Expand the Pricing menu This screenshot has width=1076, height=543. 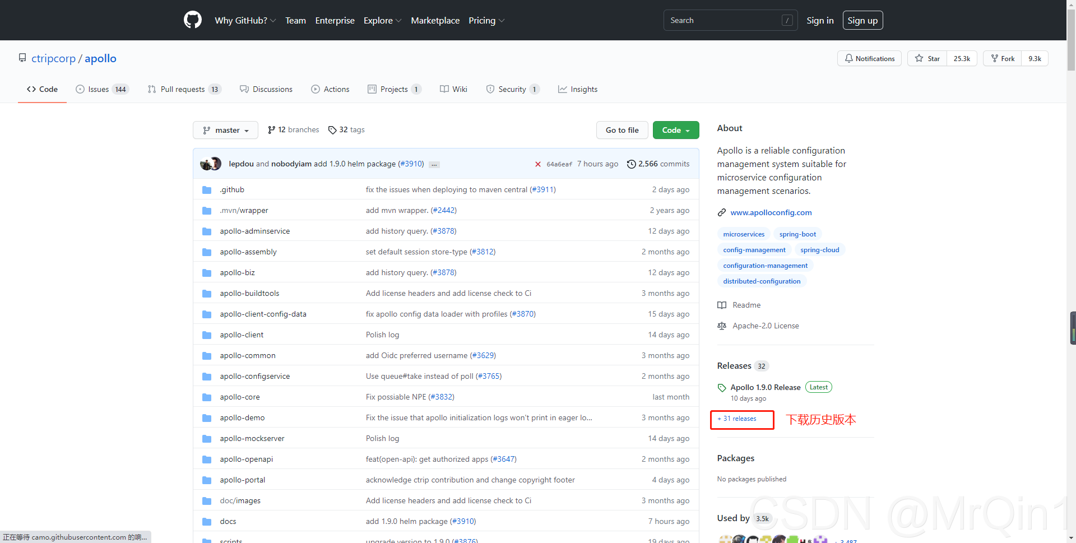pyautogui.click(x=486, y=20)
